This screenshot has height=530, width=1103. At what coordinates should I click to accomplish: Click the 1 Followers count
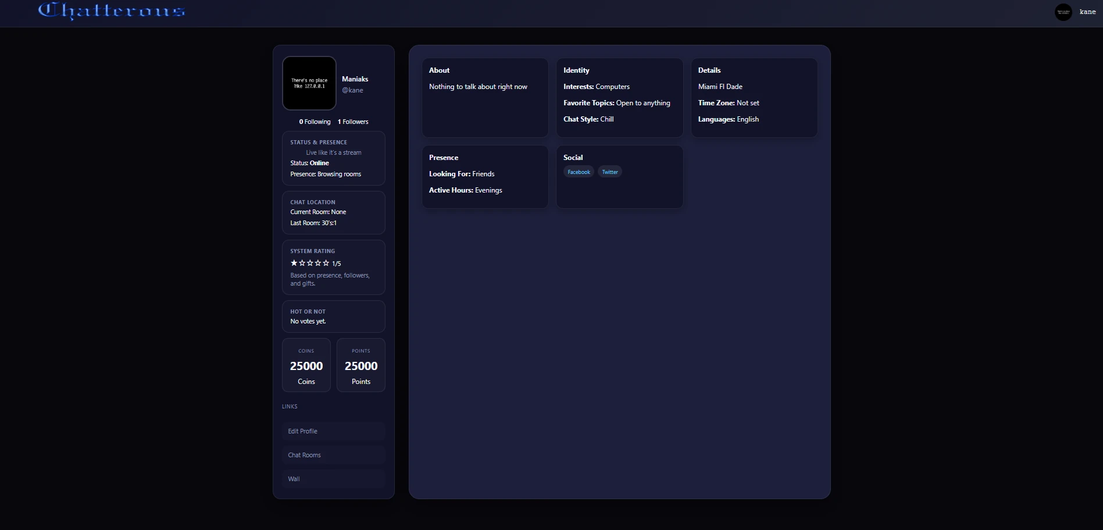(x=353, y=122)
